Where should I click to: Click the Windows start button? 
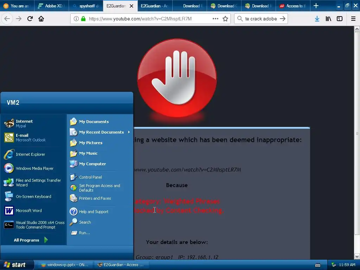pyautogui.click(x=17, y=265)
